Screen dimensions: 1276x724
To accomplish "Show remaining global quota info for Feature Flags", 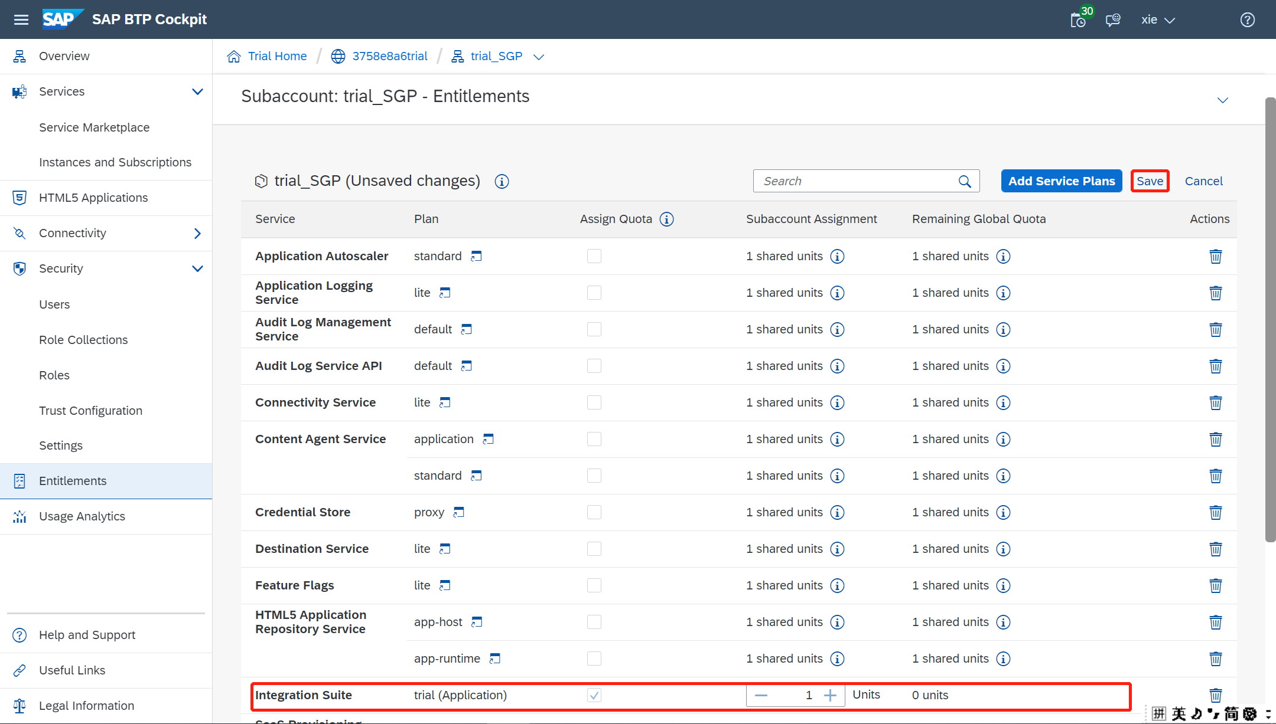I will pos(1003,586).
